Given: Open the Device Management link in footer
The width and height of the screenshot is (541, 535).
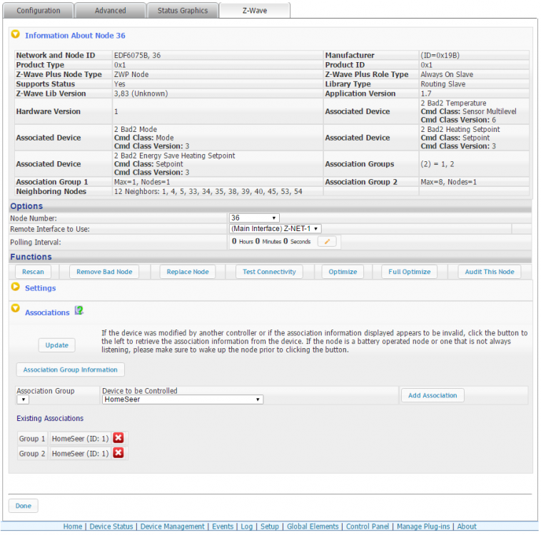Looking at the screenshot, I should coord(172,526).
